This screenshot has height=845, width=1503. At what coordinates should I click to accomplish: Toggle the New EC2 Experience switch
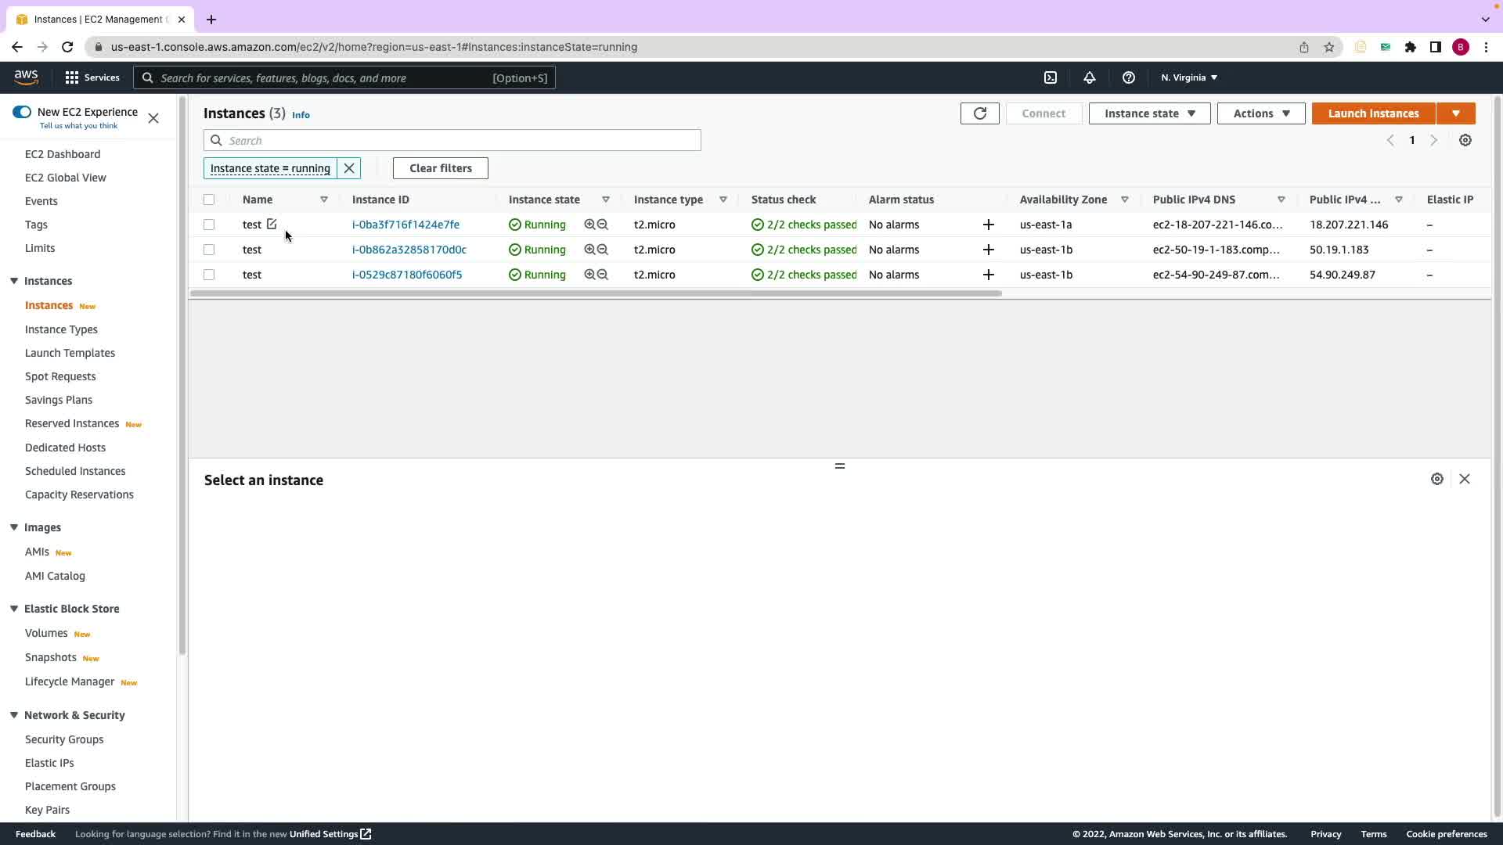click(22, 112)
